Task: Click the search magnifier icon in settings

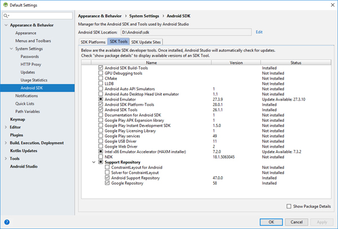Action: pos(6,16)
